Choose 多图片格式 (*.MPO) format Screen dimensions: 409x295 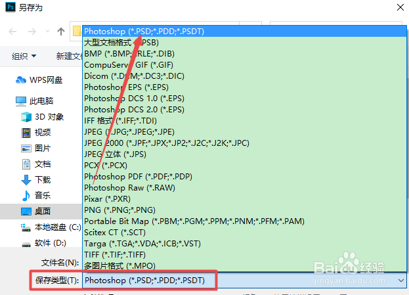(x=244, y=265)
